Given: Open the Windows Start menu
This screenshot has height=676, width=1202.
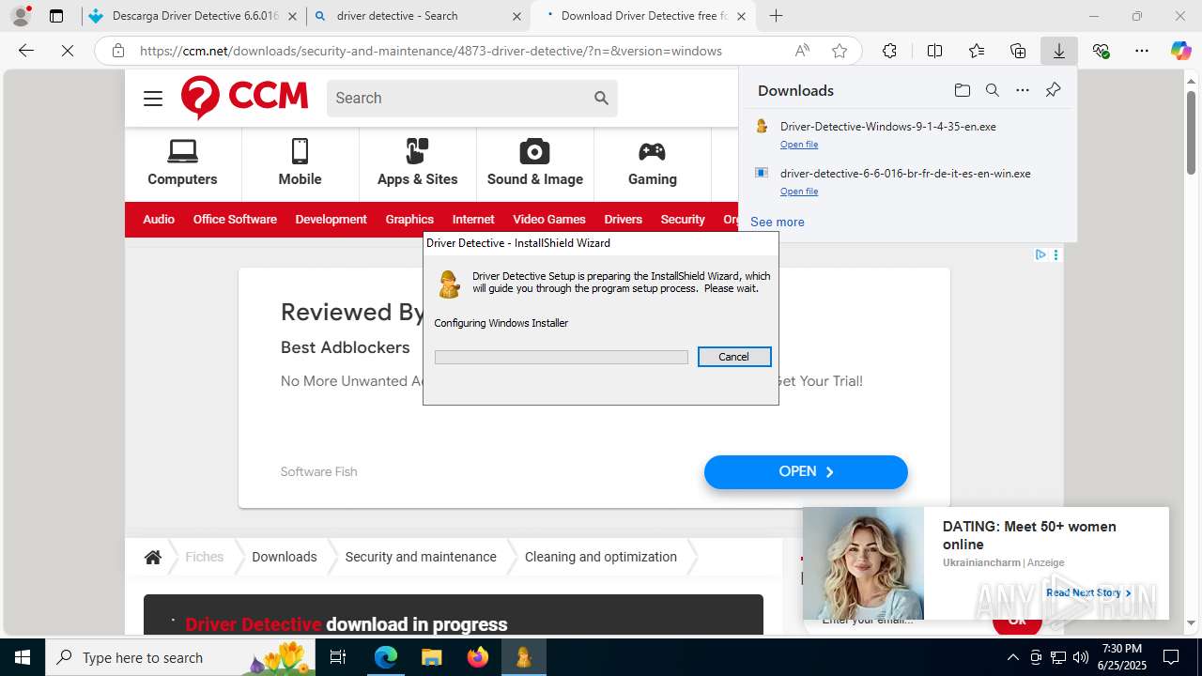Looking at the screenshot, I should pyautogui.click(x=23, y=657).
